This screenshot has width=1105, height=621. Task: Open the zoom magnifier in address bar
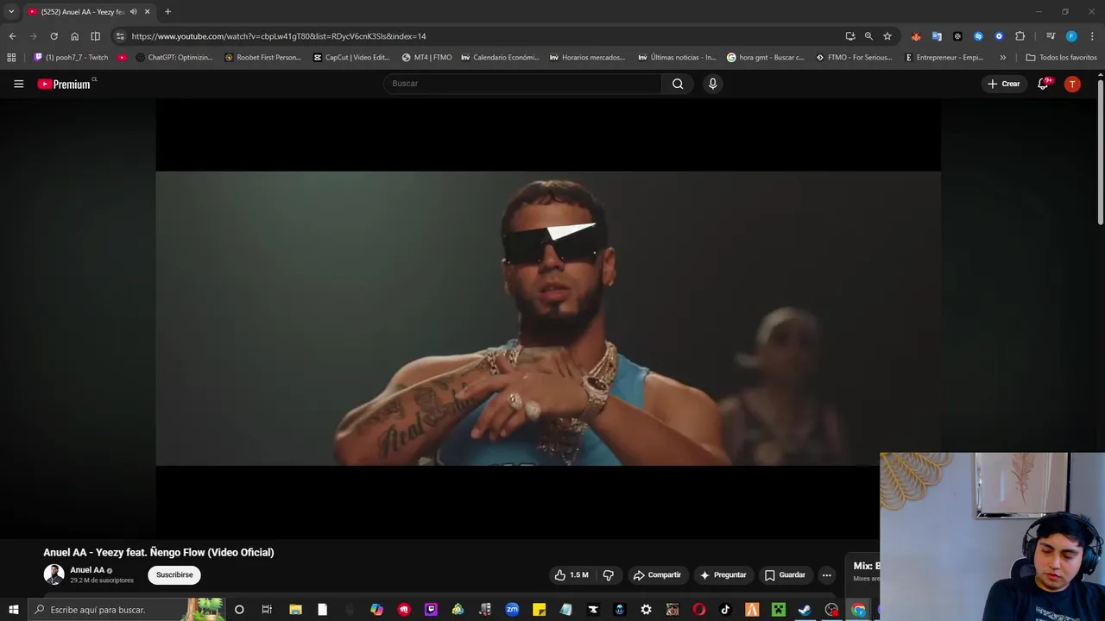pyautogui.click(x=868, y=36)
